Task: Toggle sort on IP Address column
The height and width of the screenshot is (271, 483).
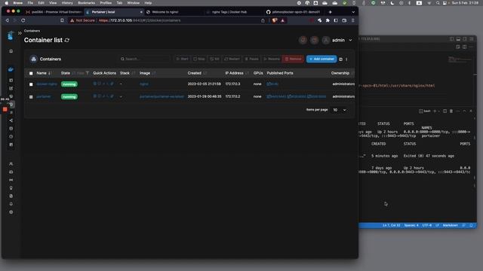Action: [x=236, y=73]
